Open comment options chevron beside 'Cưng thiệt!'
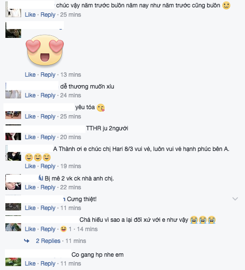The height and width of the screenshot is (270, 245). pyautogui.click(x=235, y=199)
